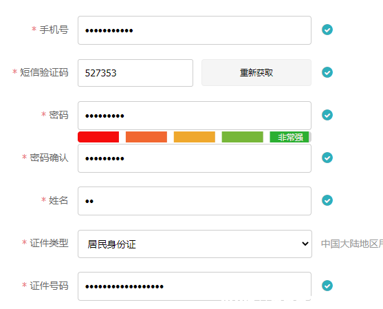Click the yellow-orange strength bar segment
Screen dimensions: 383x309
point(195,137)
